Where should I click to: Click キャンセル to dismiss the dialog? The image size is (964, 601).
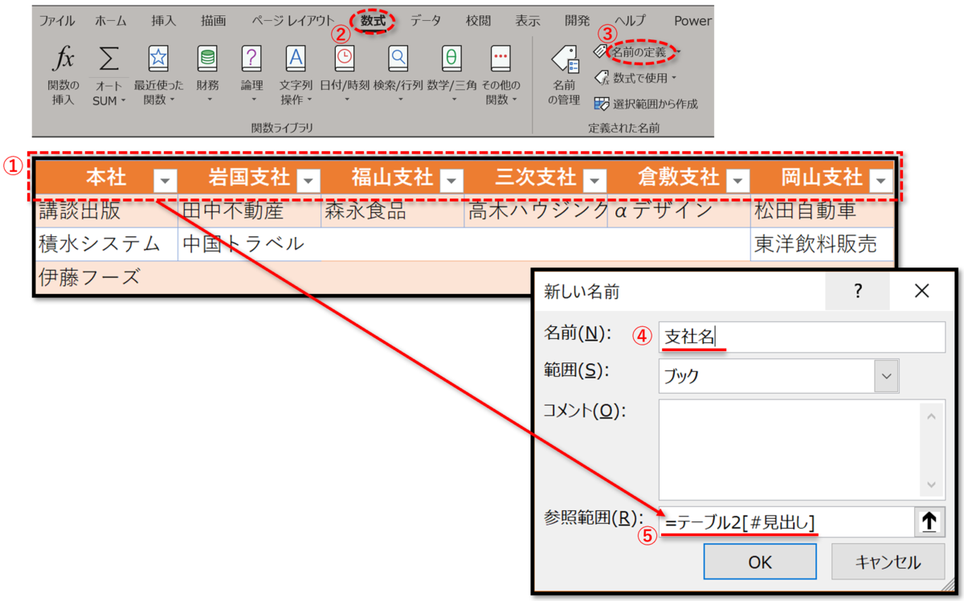pyautogui.click(x=888, y=561)
